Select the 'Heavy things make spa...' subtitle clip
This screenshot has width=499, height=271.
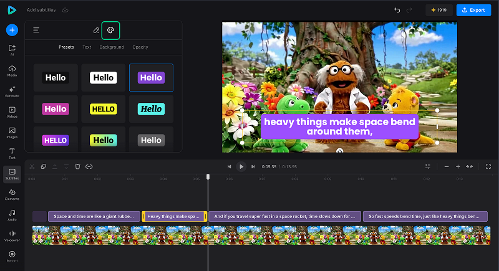point(174,216)
